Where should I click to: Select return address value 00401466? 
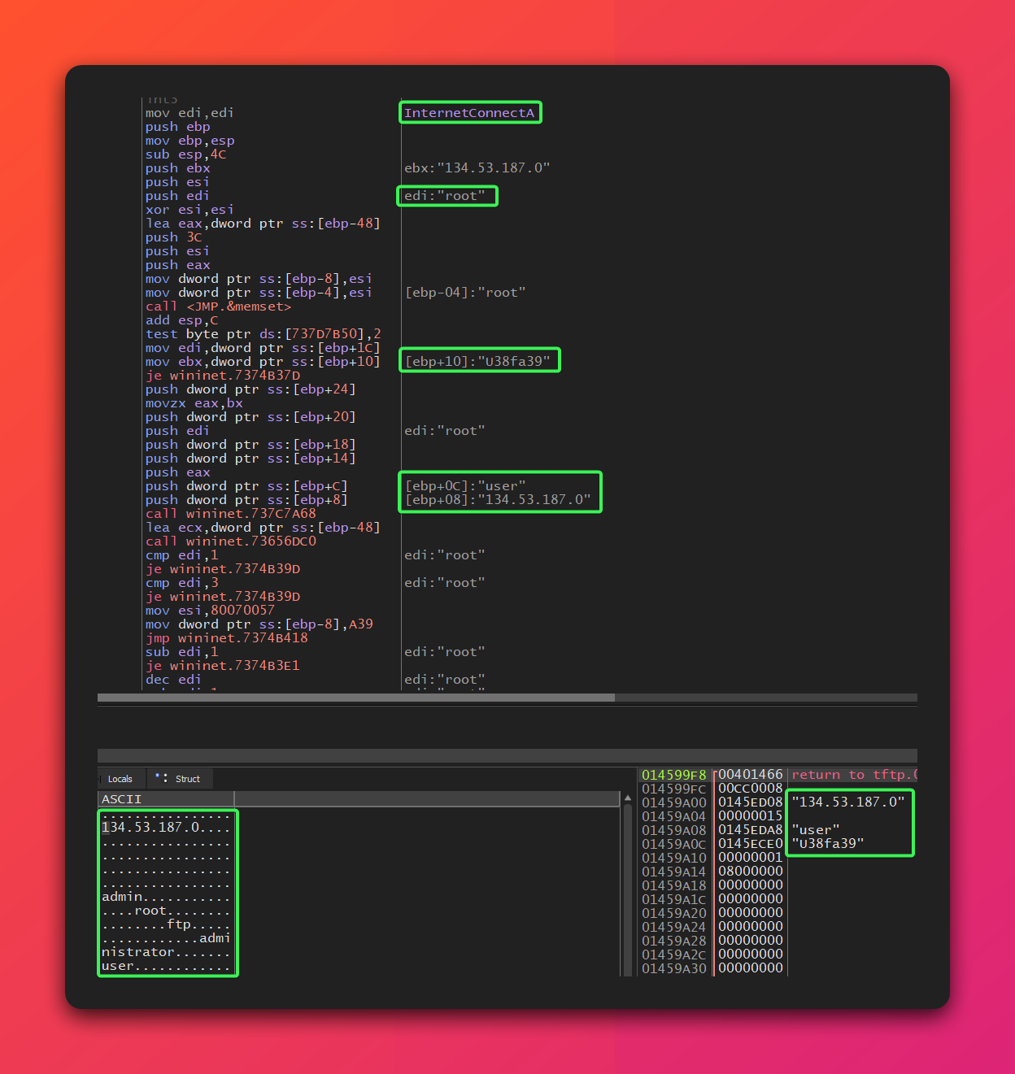click(x=750, y=774)
